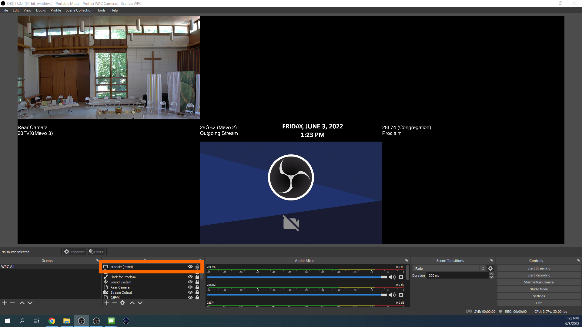Toggle visibility eye icon for Black for Proclaim
Screen dimensions: 582x327
pos(190,277)
